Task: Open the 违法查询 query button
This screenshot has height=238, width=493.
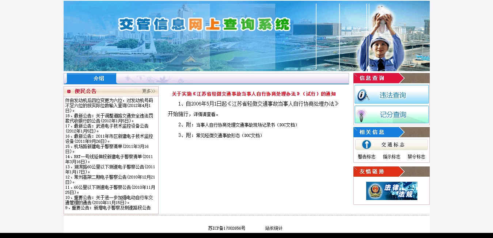Action: (391, 94)
